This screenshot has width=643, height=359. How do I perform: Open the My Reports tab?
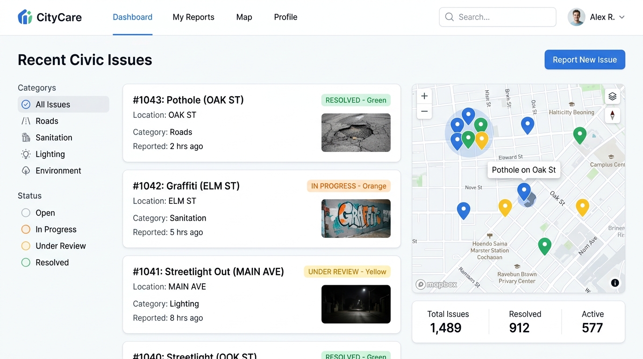point(193,17)
